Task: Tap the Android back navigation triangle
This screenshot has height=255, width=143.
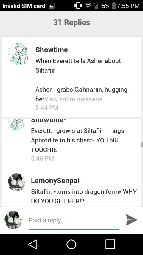Action: tap(33, 244)
